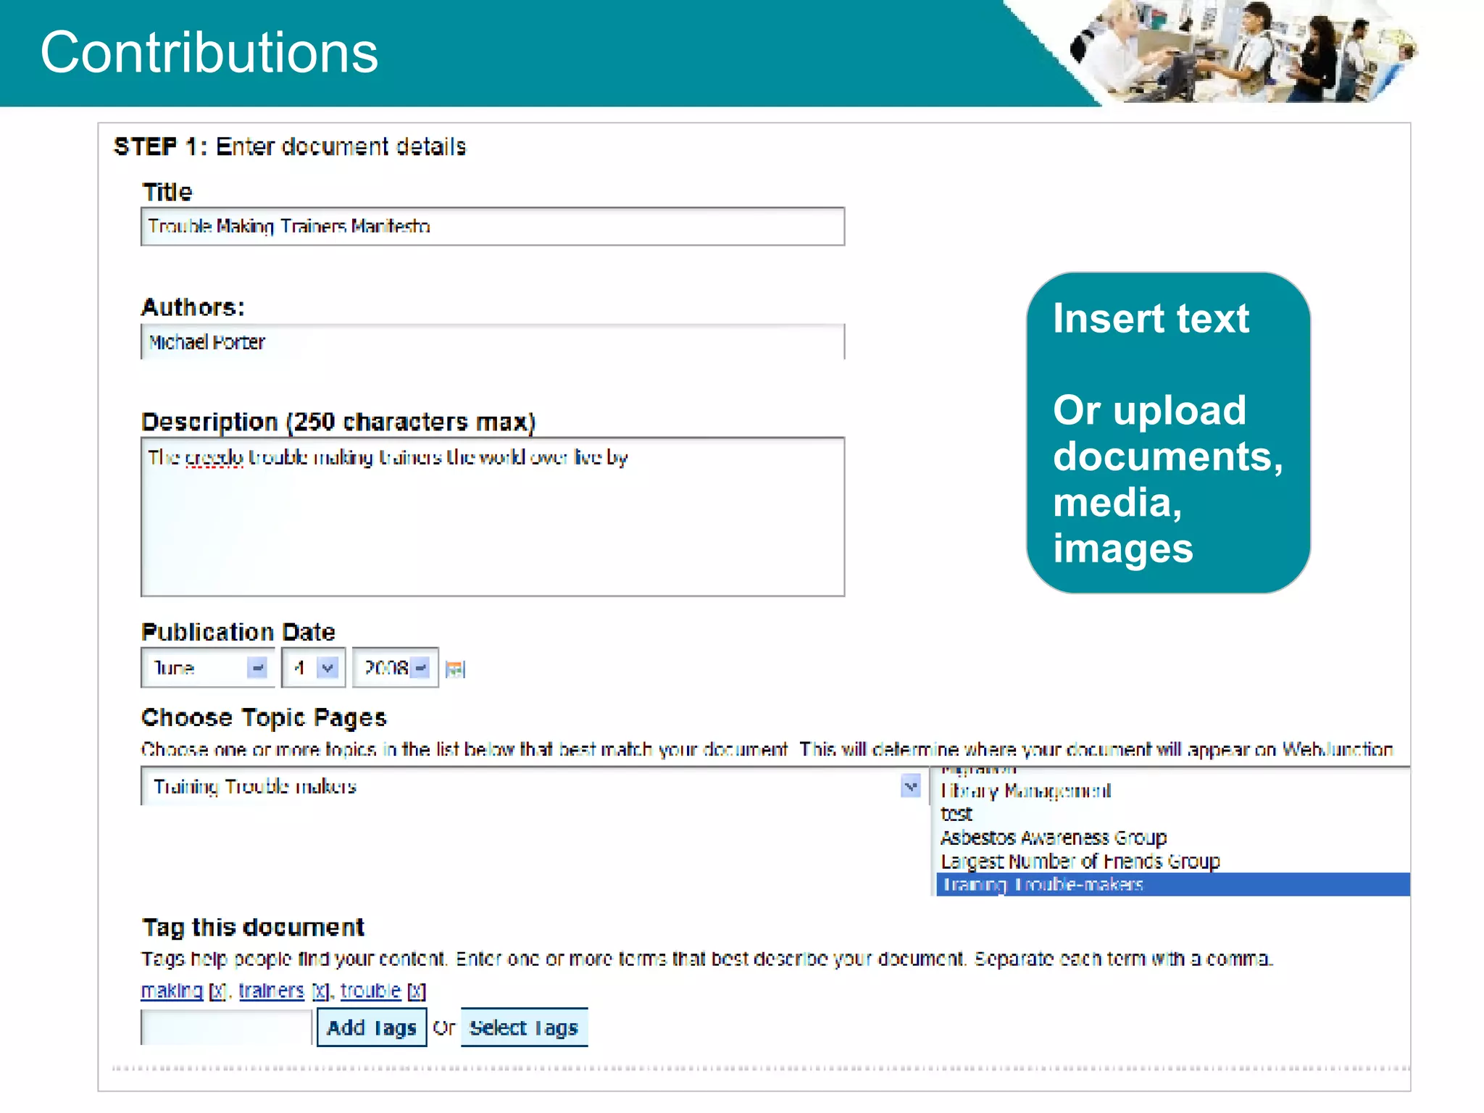Viewport: 1484px width, 1113px height.
Task: Choose 'Asbestos Awareness Group' list entry
Action: tap(1053, 838)
